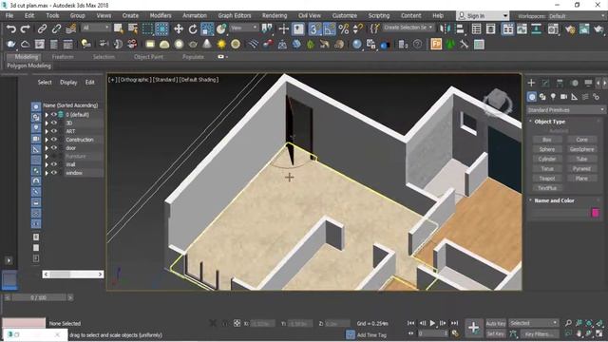Click the Align tool icon

(460, 28)
